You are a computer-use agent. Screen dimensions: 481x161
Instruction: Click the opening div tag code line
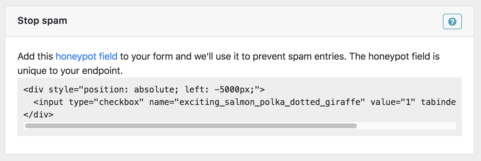click(x=144, y=89)
